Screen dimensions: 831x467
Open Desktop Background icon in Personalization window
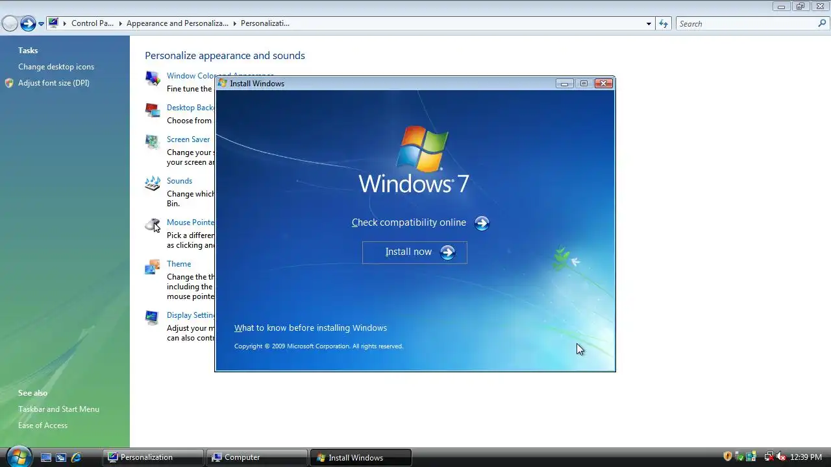tap(153, 110)
